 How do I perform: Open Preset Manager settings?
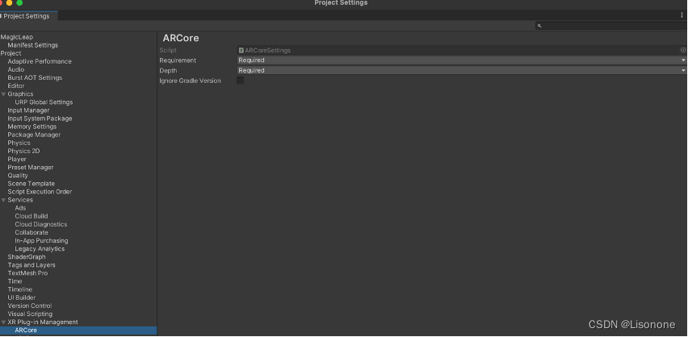30,168
